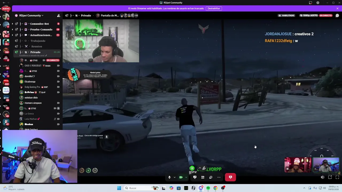Screen dimensions: 342x192
Task: Click the 1080p 60FPS stream quality badge
Action: pyautogui.click(x=309, y=15)
